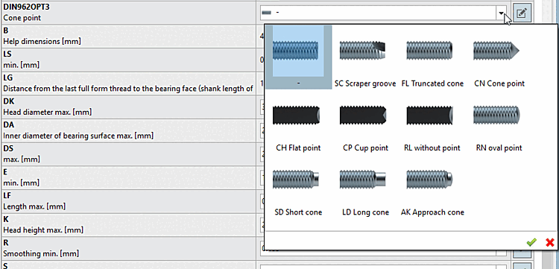Select the R Smoothing min row

128,248
